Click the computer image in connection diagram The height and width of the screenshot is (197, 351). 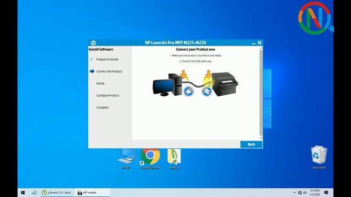tap(167, 85)
